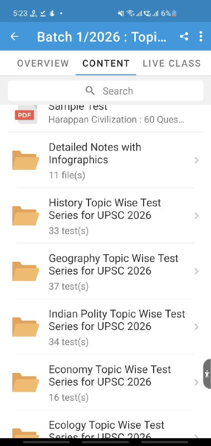This screenshot has height=446, width=211.
Task: Tap the Economy Topic Wise folder icon
Action: pos(26,382)
